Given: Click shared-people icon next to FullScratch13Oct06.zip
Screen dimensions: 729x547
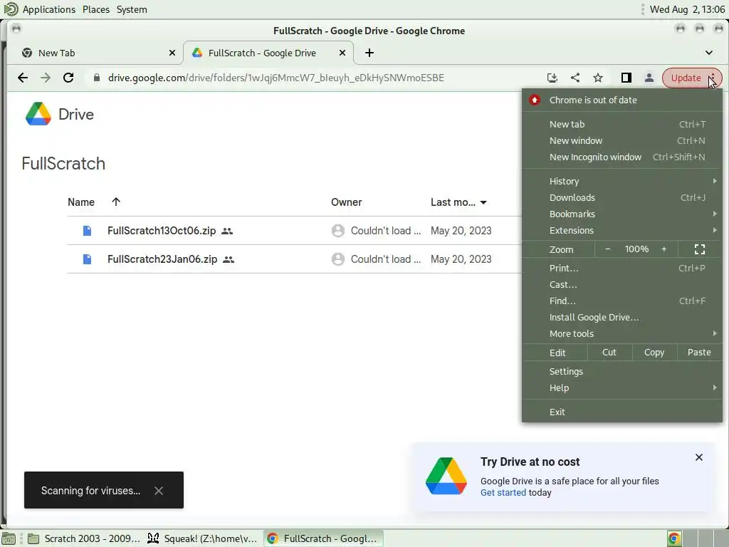Looking at the screenshot, I should [227, 231].
